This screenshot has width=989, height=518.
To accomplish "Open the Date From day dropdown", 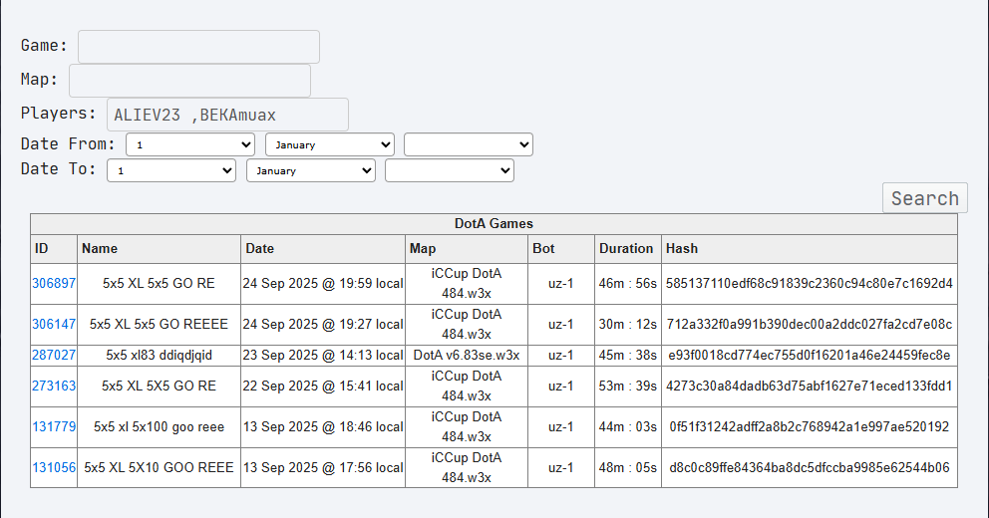I will (190, 145).
